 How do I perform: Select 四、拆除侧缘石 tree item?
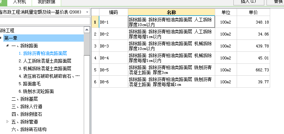(x=27, y=114)
